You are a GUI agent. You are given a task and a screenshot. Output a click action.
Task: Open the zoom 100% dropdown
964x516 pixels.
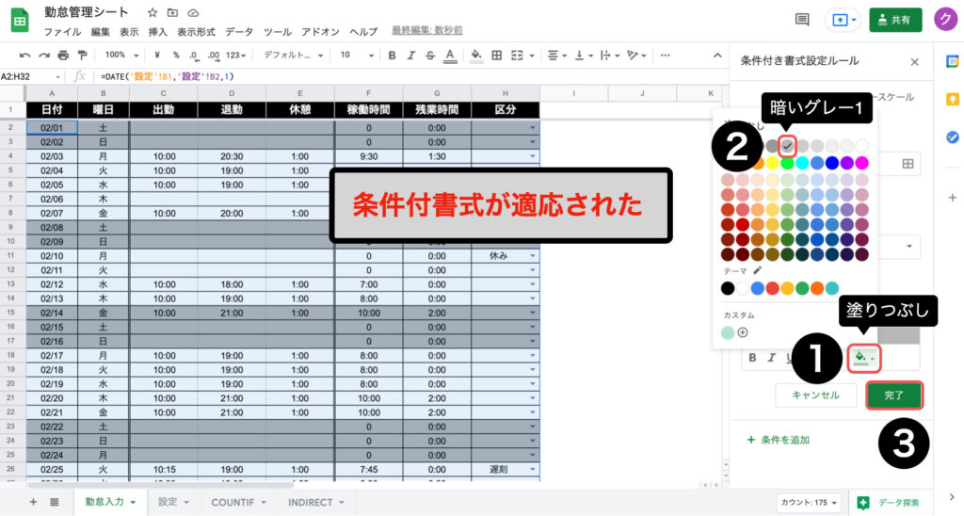[121, 55]
